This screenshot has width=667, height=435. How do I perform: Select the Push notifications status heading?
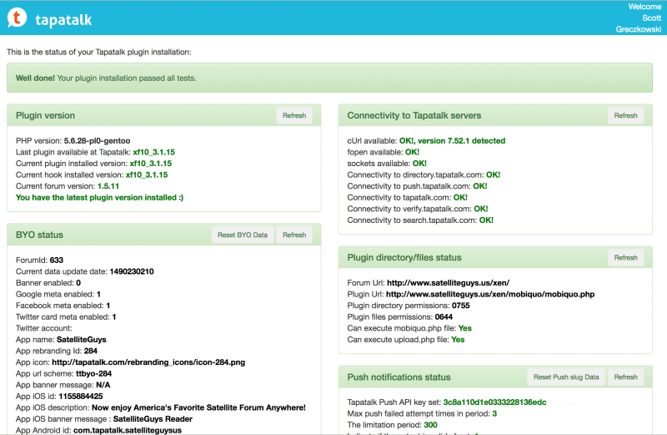[x=399, y=377]
